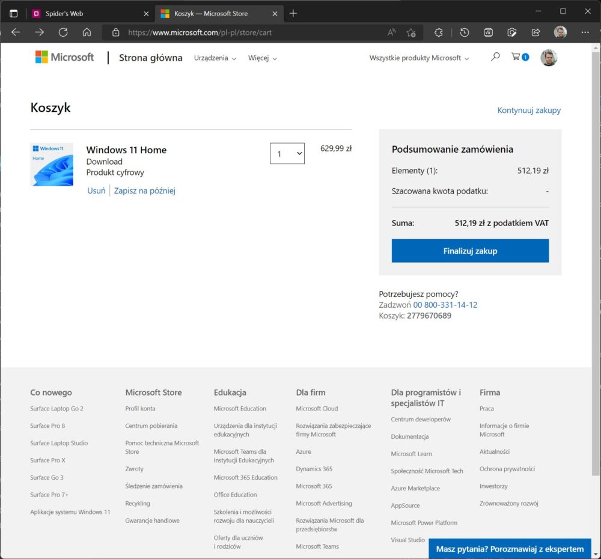Open Śledzenie zamówienia link
The image size is (601, 559).
point(154,486)
